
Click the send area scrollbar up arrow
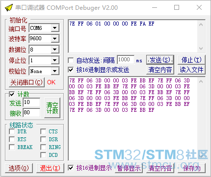tap(201, 25)
